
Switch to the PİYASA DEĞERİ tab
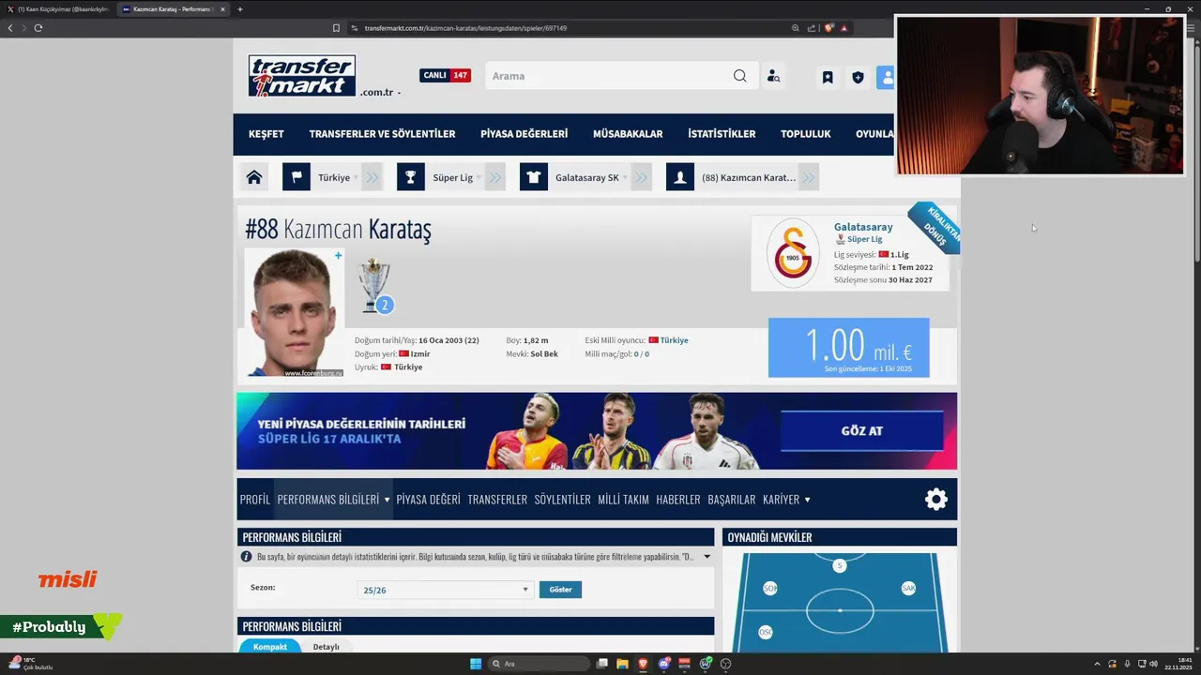pos(428,500)
